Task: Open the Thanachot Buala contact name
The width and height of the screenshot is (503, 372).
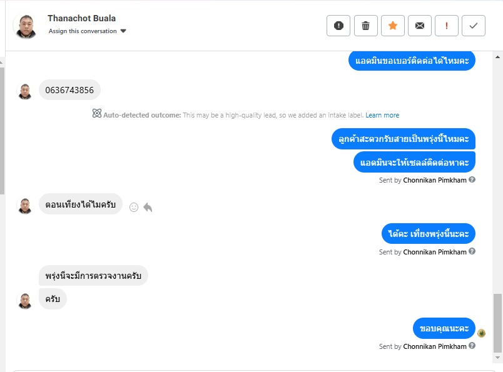Action: pos(81,18)
